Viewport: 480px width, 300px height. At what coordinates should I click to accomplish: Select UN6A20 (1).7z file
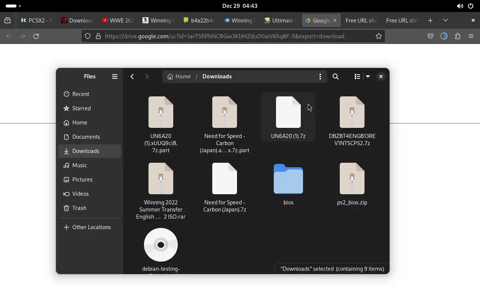pos(288,117)
